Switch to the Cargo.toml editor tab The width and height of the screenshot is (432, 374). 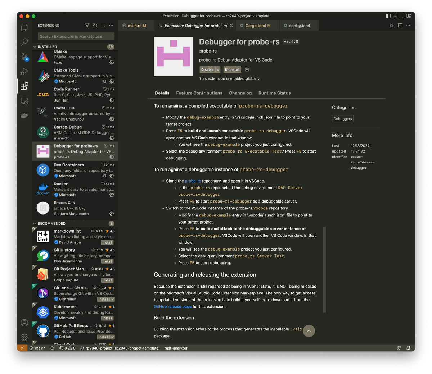[256, 26]
